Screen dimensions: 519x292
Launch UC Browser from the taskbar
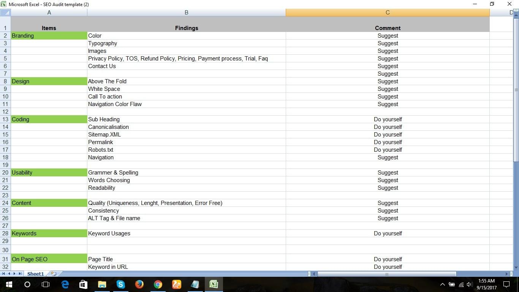pos(176,284)
